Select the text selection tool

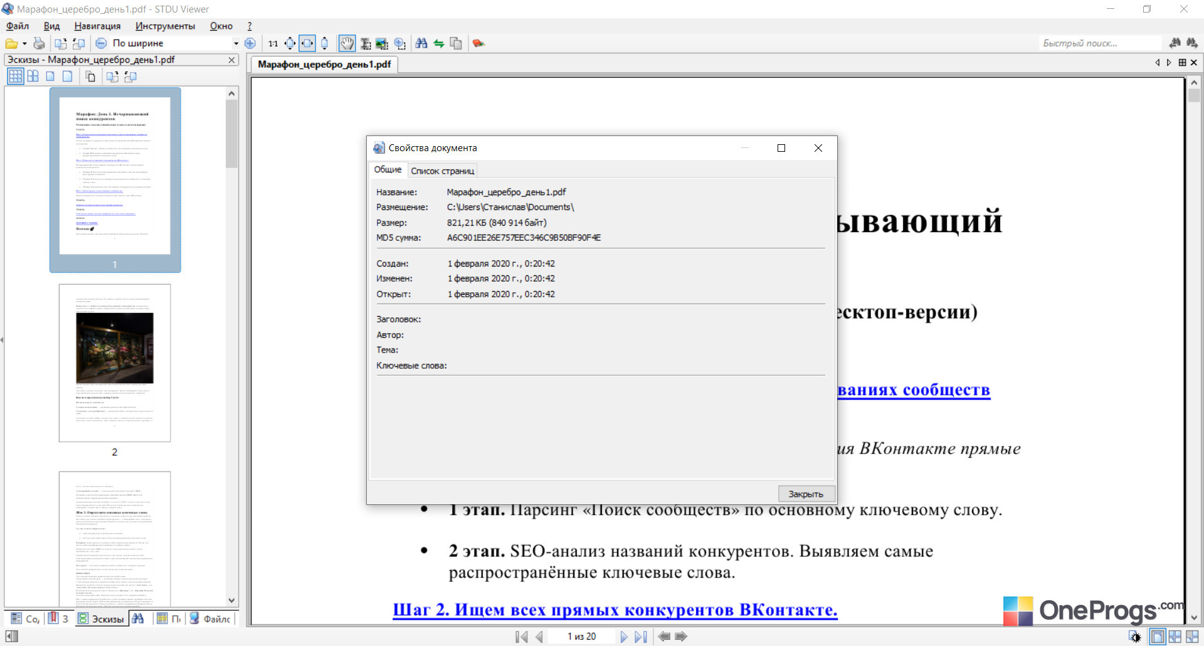(365, 43)
